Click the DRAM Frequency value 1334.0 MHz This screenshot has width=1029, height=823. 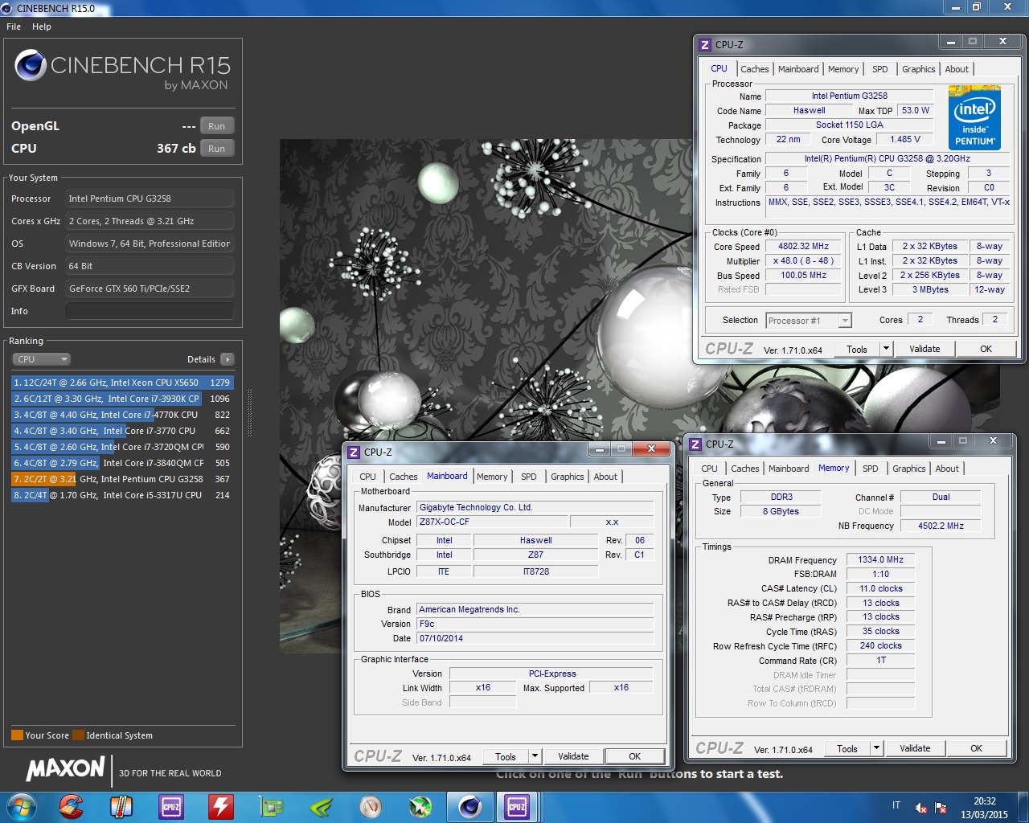[880, 559]
